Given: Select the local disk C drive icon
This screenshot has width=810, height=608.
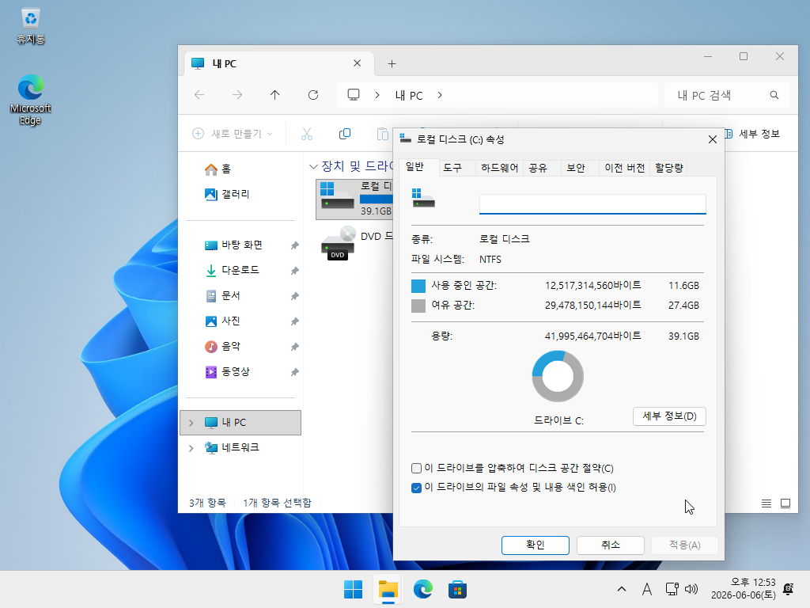Looking at the screenshot, I should (x=337, y=197).
